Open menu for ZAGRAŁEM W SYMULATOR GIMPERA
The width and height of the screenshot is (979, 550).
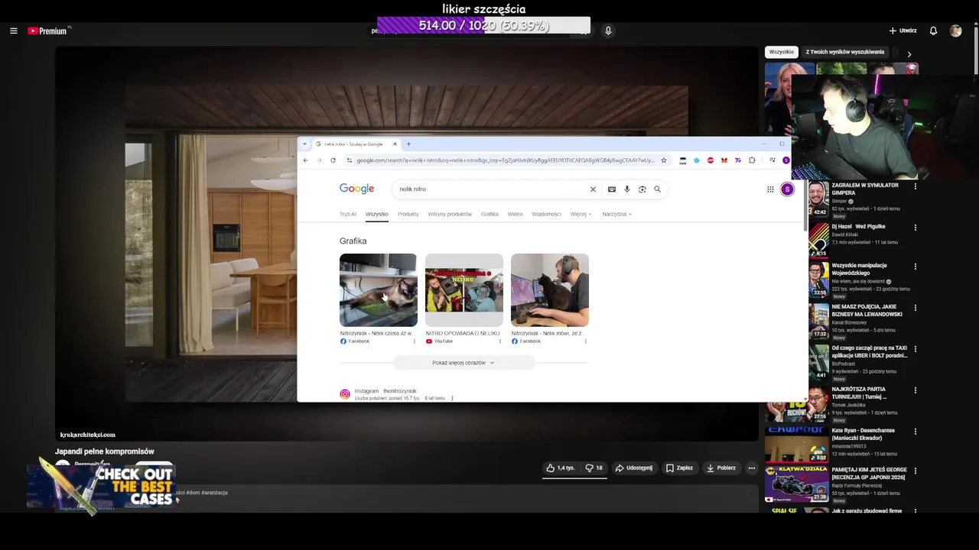pos(915,186)
